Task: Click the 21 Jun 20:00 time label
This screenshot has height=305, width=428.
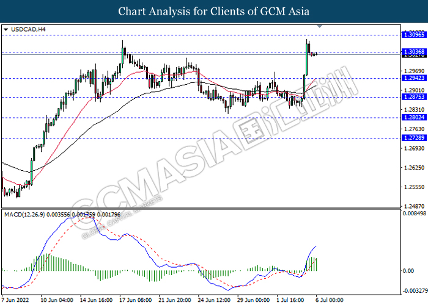Action: coord(175,300)
